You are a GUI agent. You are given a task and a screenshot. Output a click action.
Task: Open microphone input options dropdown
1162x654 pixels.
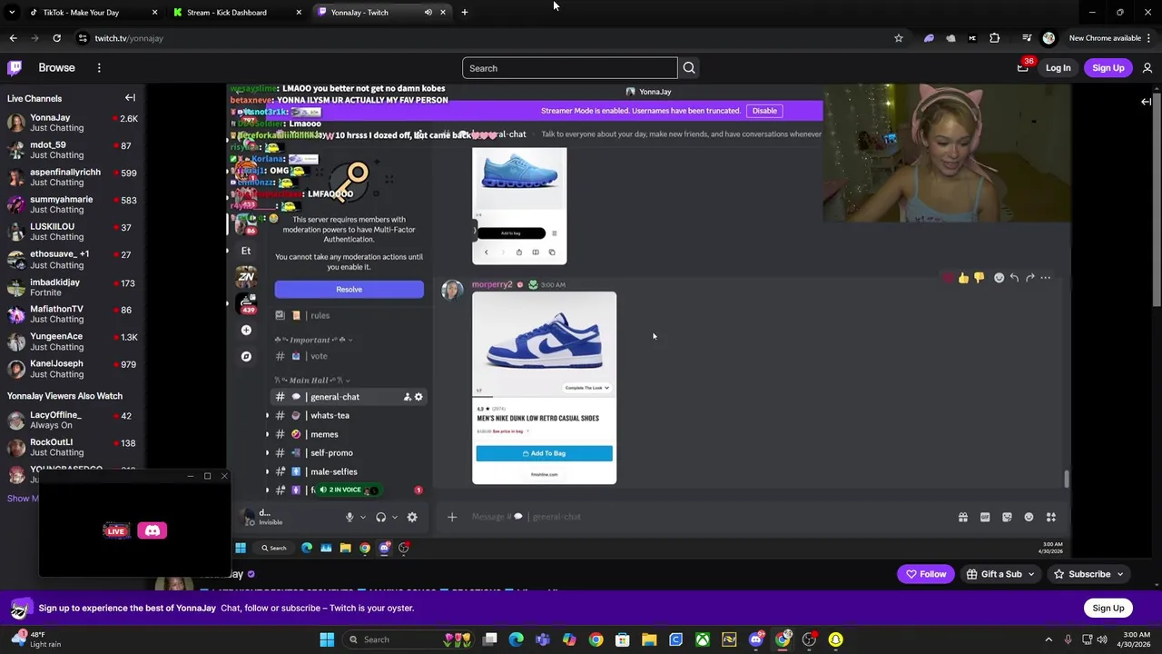[363, 518]
